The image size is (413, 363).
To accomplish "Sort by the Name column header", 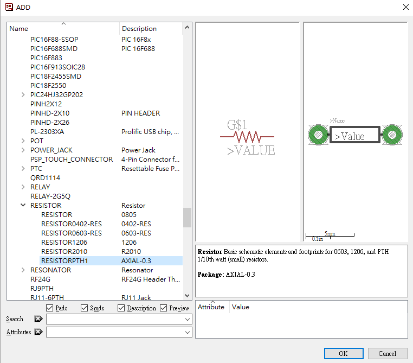I will click(x=63, y=28).
